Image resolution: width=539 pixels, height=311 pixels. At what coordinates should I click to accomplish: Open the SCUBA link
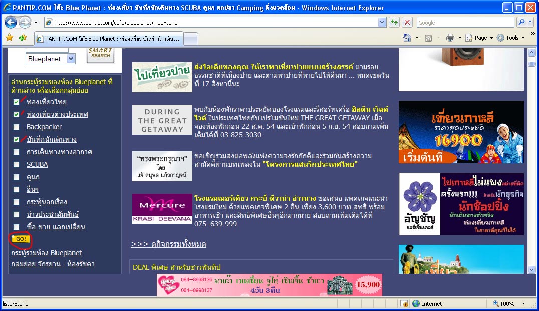point(37,164)
